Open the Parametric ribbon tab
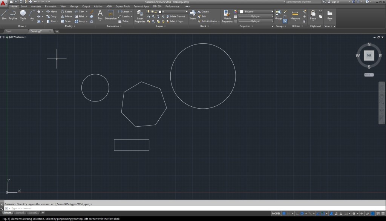This screenshot has height=221, width=386. 50,6
